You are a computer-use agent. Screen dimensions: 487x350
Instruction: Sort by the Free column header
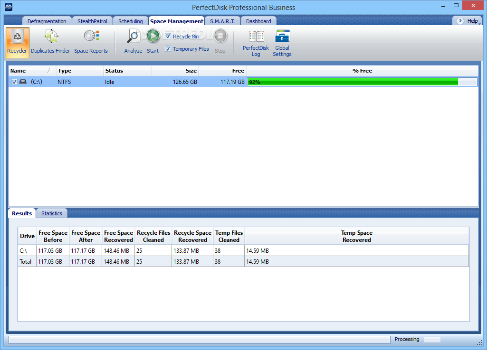pos(222,71)
